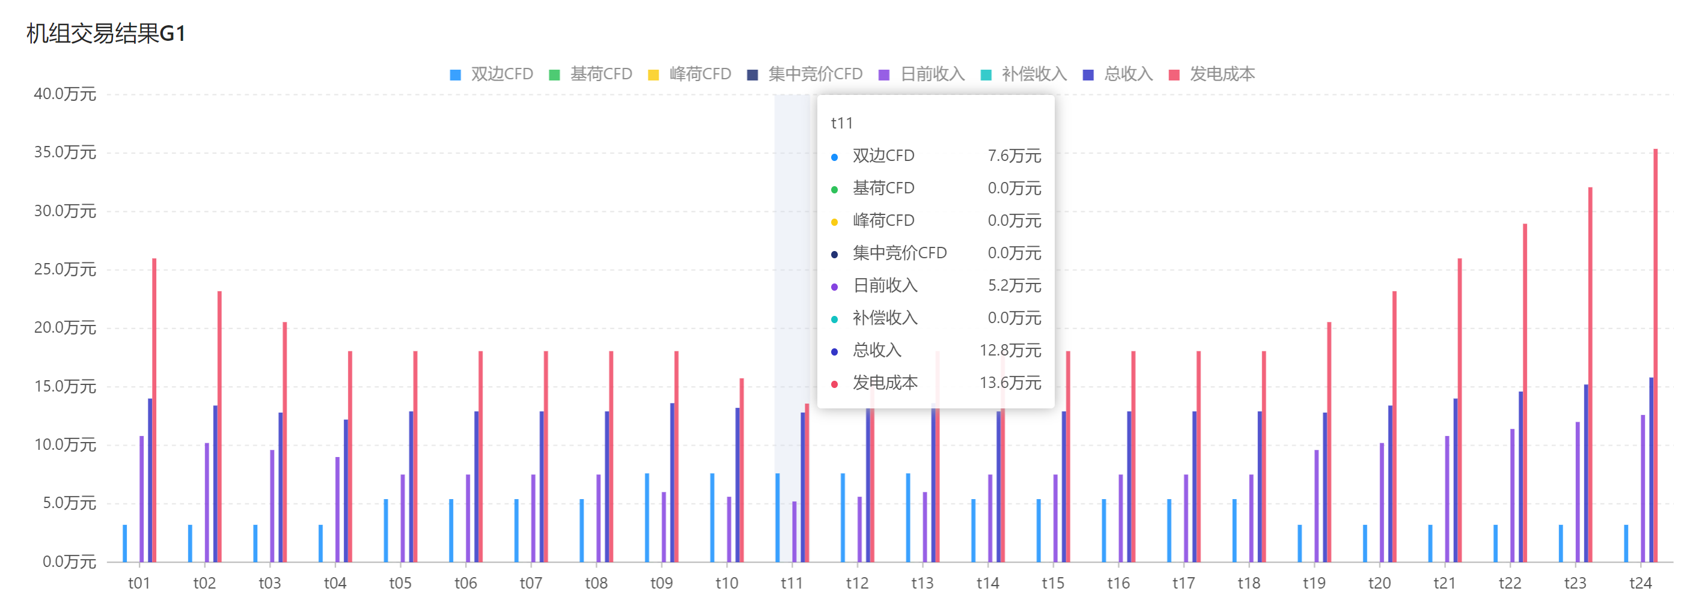Image resolution: width=1693 pixels, height=612 pixels.
Task: Click the purple 日前收入 bar at t01
Action: [x=141, y=499]
